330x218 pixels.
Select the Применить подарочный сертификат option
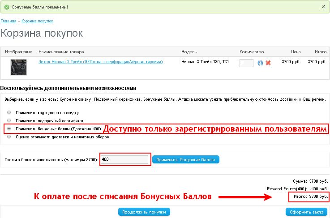point(9,120)
